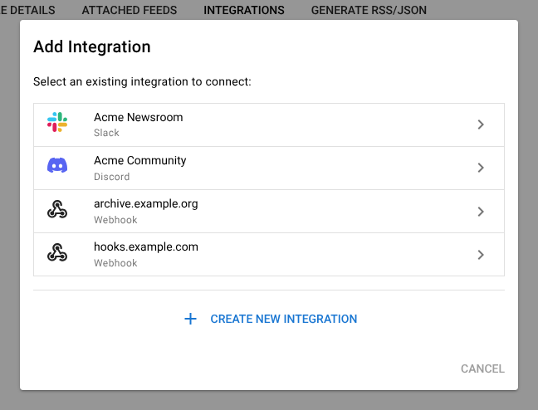Select the Acme Community integration name
The height and width of the screenshot is (410, 538).
tap(140, 160)
